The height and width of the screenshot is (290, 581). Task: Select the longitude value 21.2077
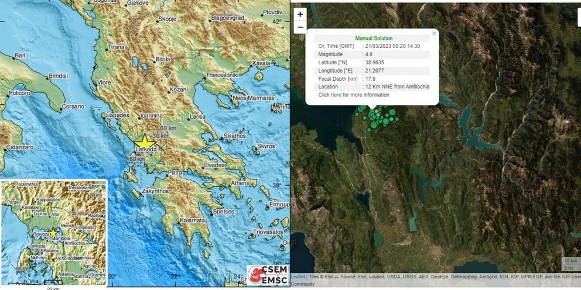(x=374, y=71)
